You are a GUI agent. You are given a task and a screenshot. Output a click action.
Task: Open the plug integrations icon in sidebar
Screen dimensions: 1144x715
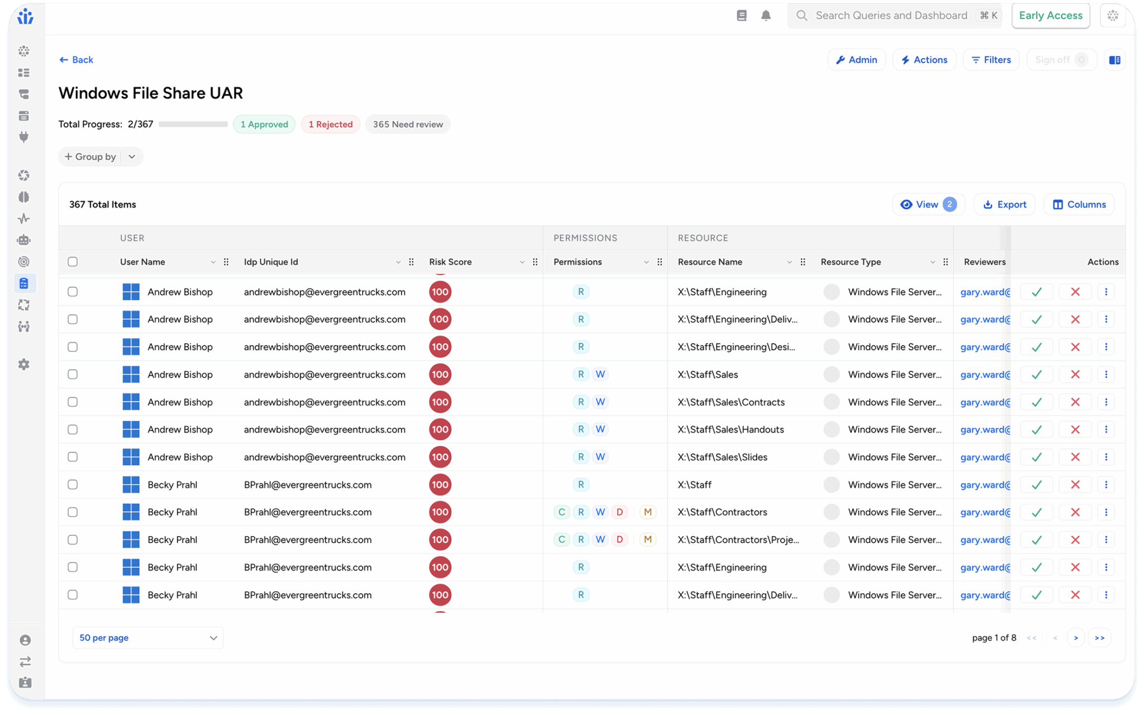[23, 137]
